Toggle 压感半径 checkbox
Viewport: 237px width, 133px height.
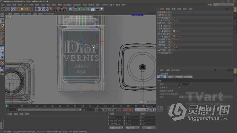[x=179, y=87]
